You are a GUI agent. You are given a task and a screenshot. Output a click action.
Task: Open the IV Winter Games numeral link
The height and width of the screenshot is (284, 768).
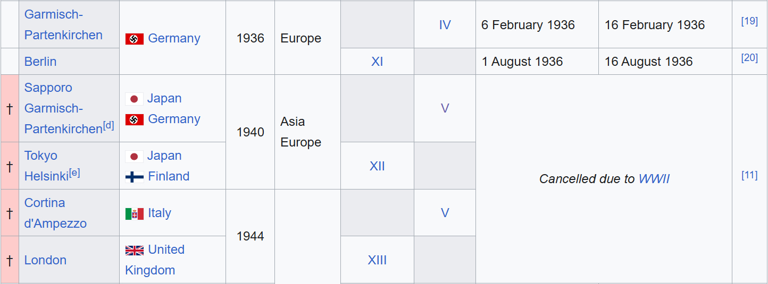[445, 25]
